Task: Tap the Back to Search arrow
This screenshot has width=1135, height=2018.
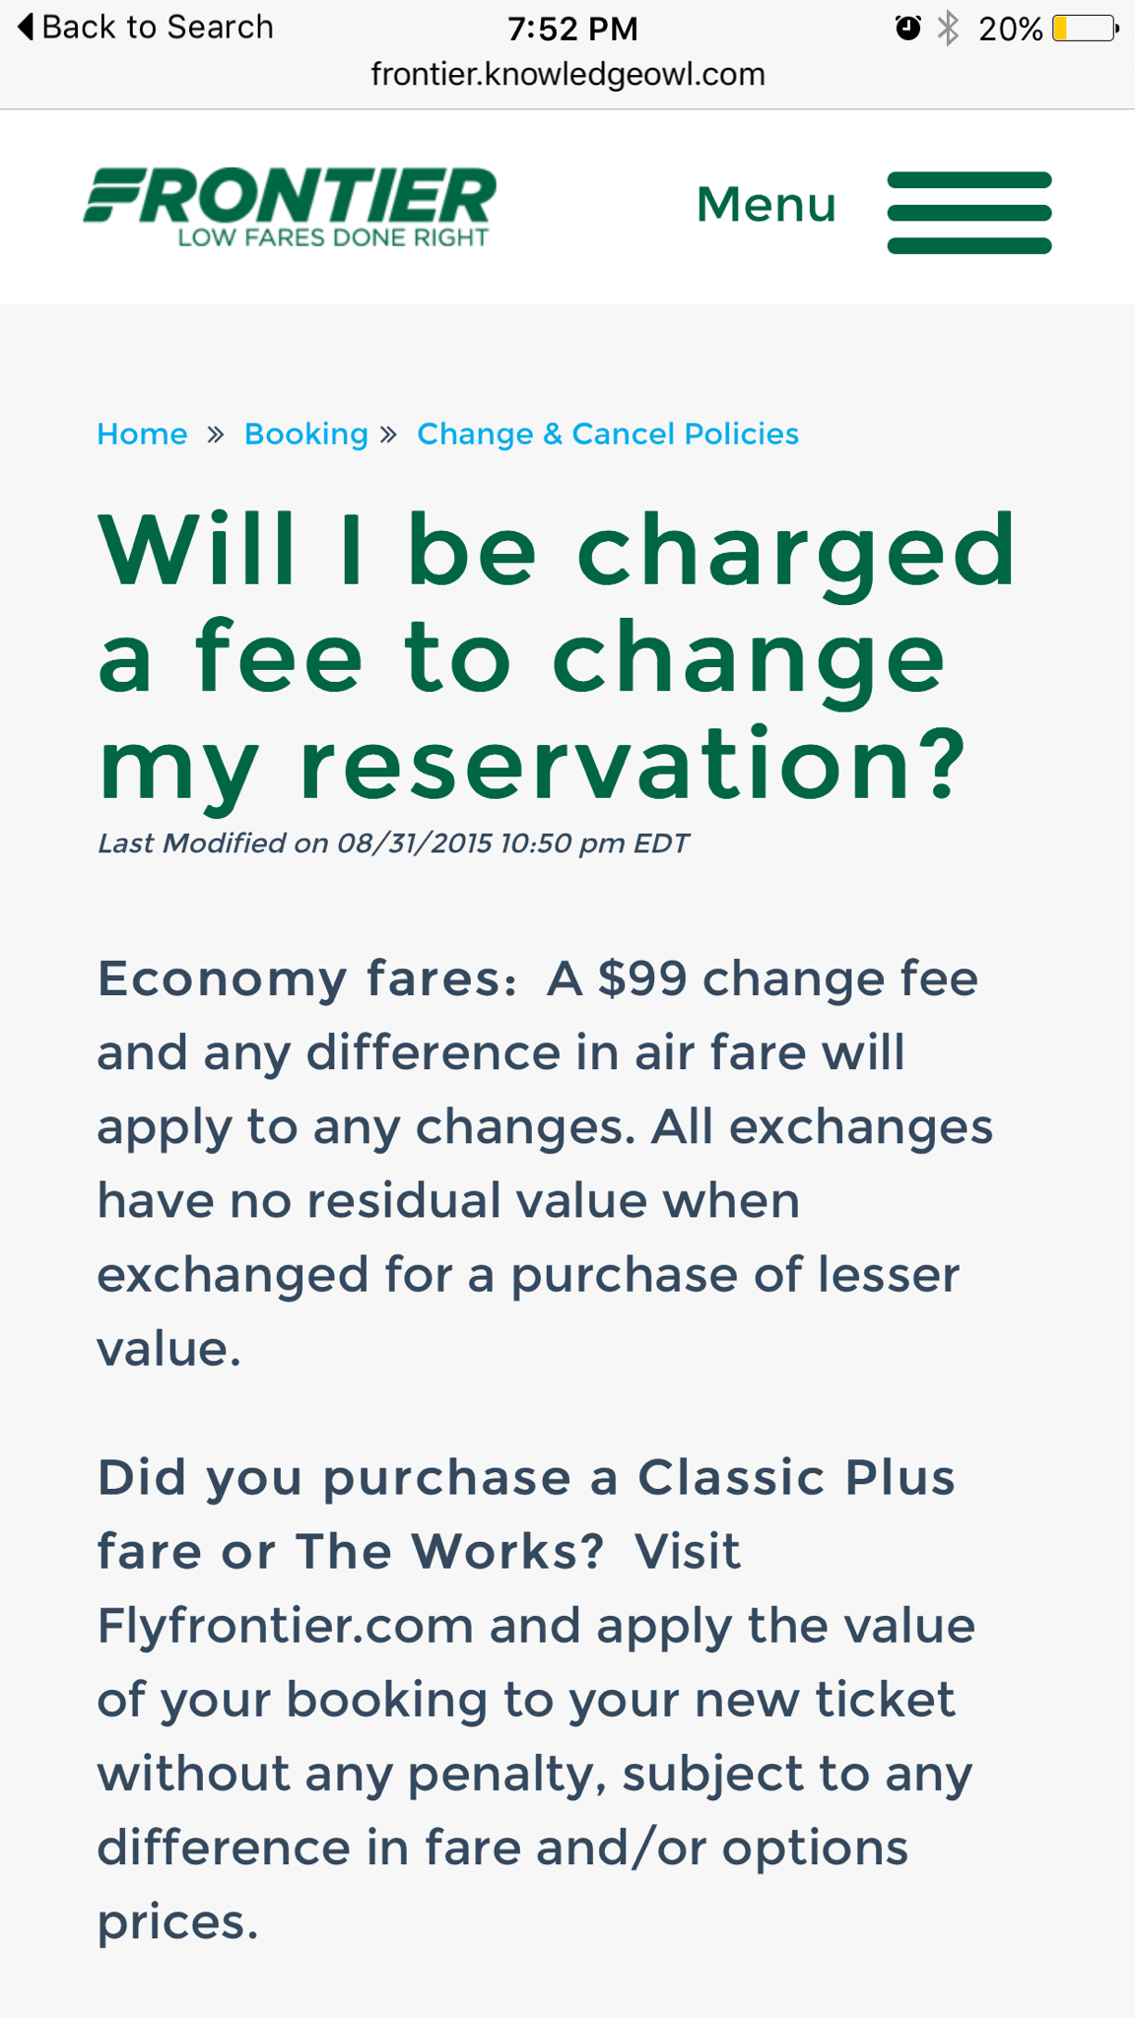Action: pyautogui.click(x=27, y=27)
